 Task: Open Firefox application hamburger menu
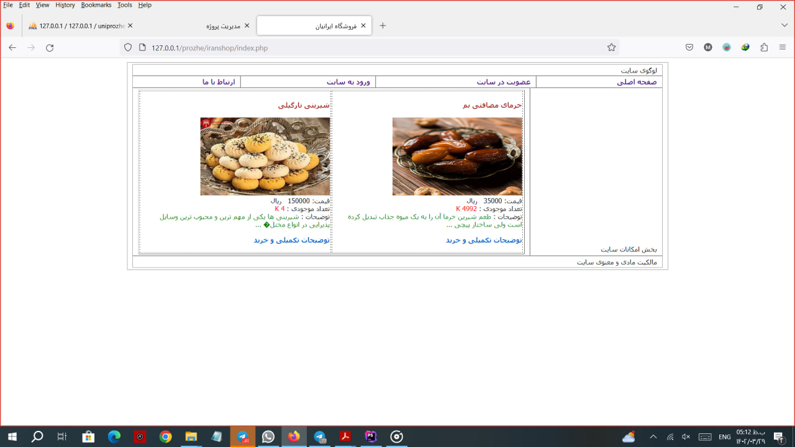click(783, 48)
